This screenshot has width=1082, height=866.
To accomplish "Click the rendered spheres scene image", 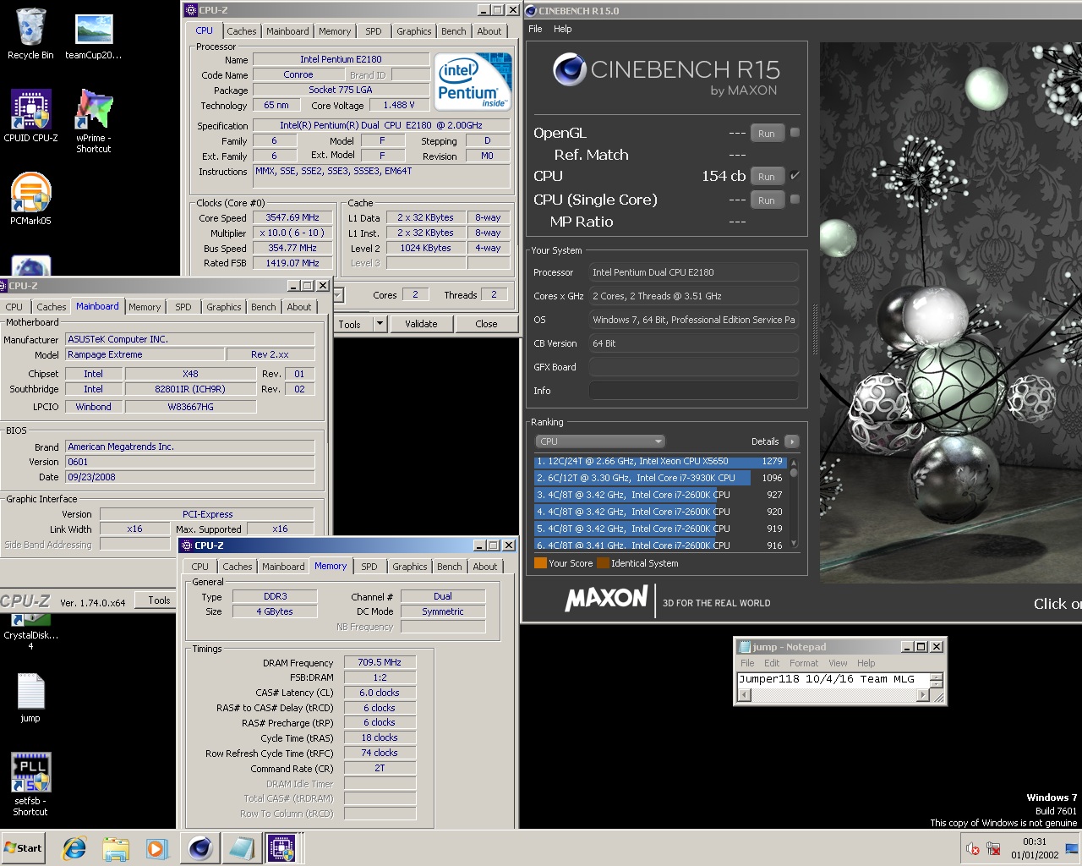I will pyautogui.click(x=951, y=313).
